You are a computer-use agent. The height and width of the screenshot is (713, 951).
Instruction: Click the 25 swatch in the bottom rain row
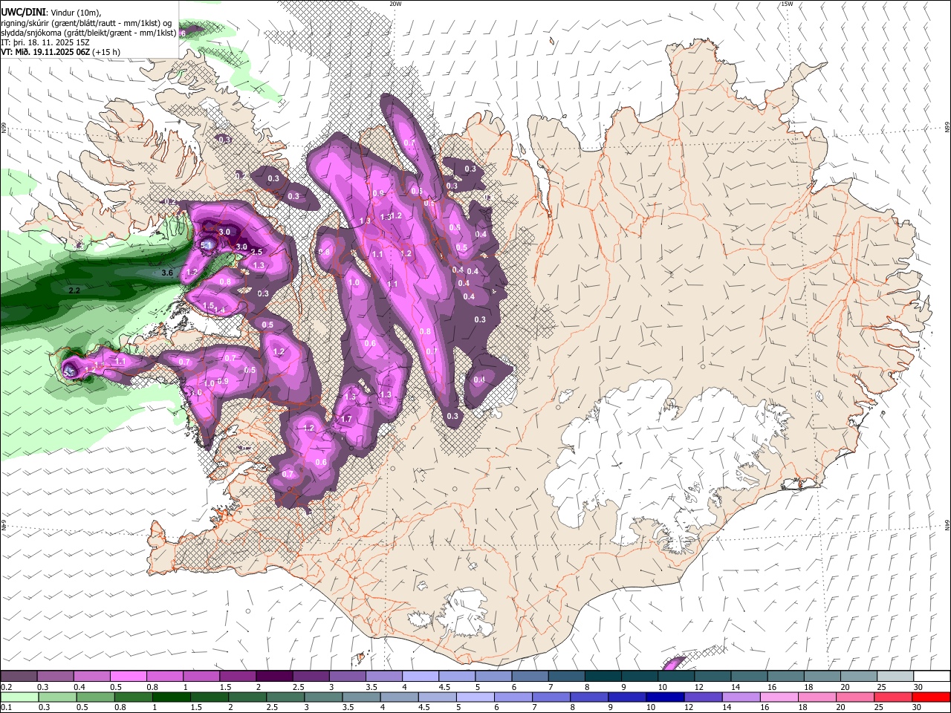[892, 697]
